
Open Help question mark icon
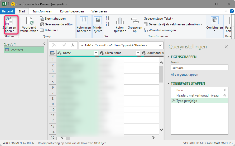click(232, 11)
